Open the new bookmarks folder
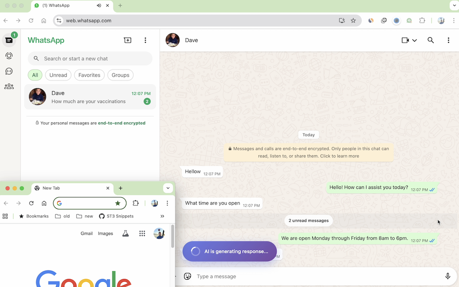This screenshot has height=287, width=459. [x=85, y=216]
